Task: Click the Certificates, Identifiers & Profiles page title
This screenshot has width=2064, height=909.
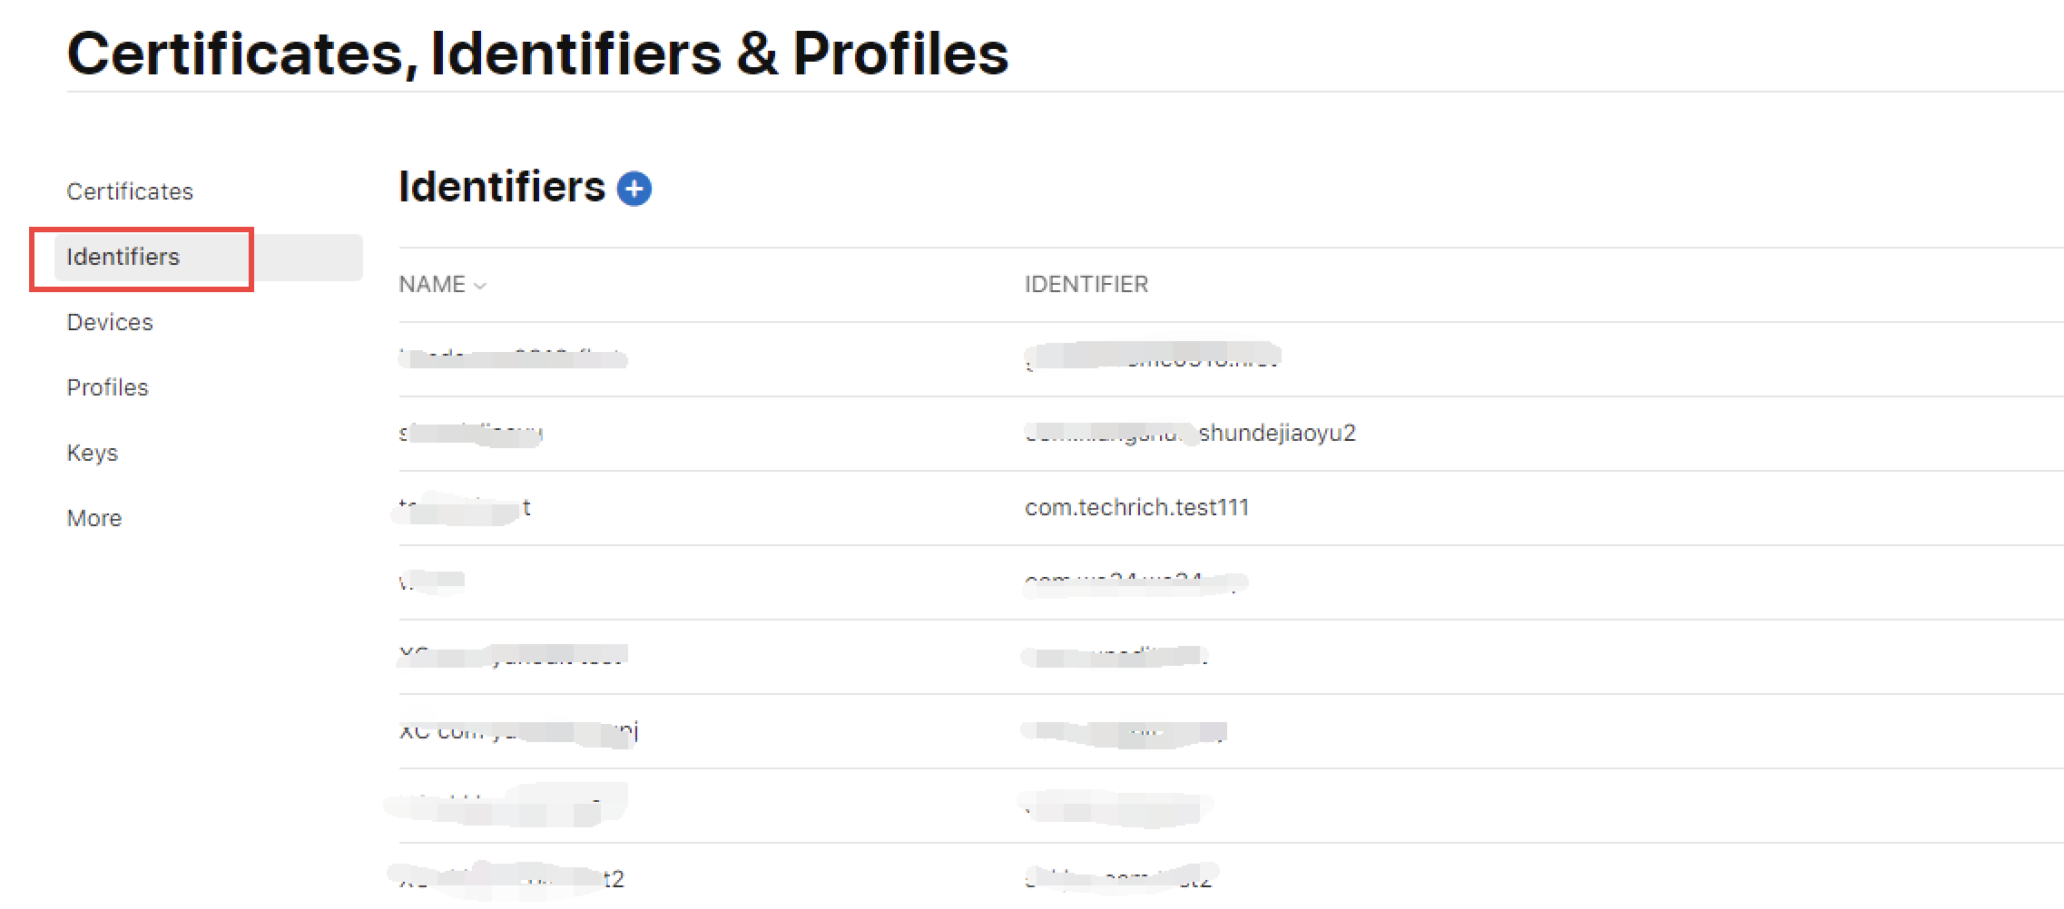Action: click(537, 53)
